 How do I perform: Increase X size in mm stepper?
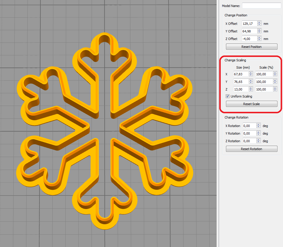251,73
